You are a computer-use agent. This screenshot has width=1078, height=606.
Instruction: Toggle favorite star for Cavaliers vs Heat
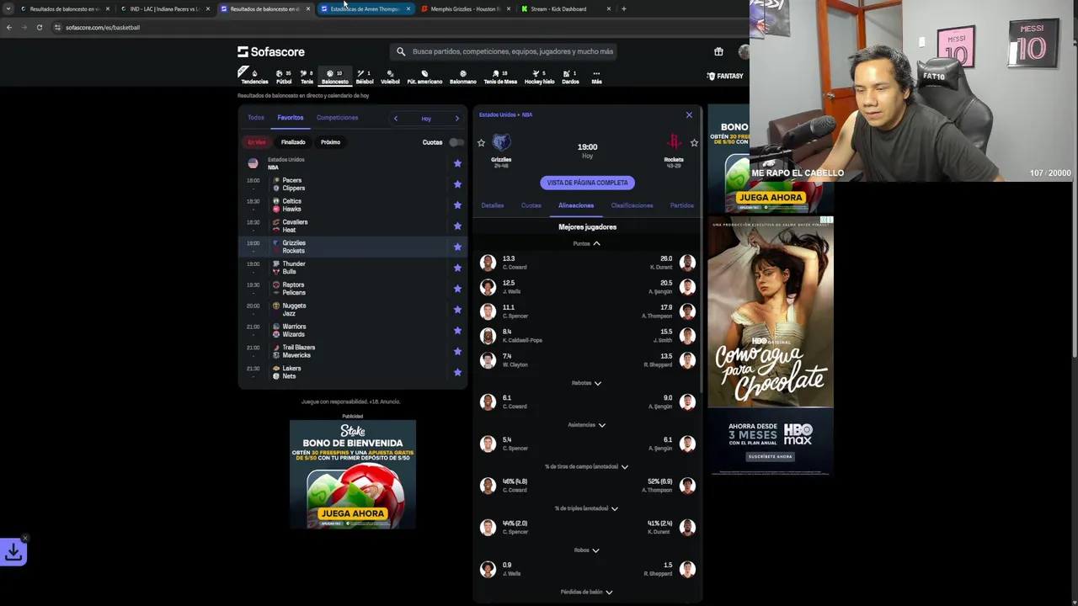pos(457,226)
